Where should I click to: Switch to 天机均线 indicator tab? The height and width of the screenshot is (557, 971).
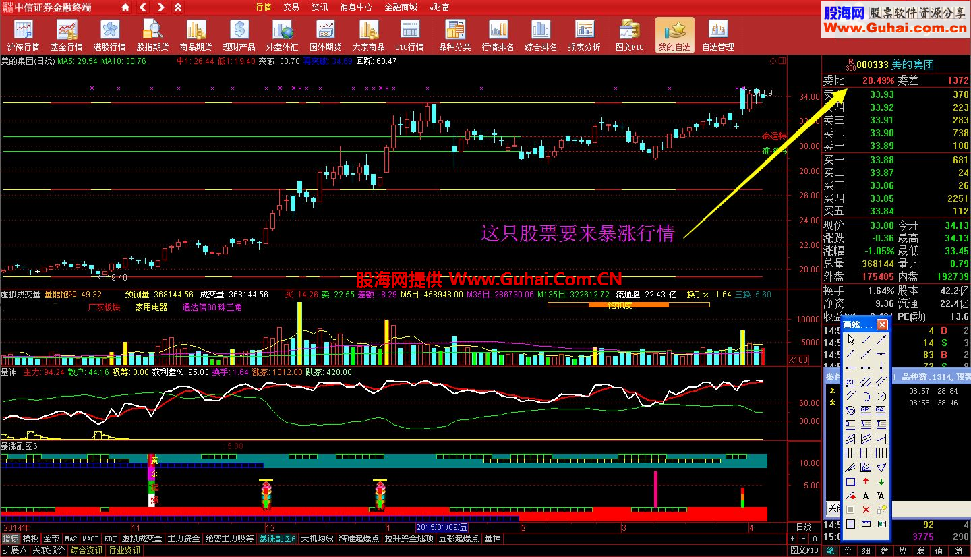[318, 539]
